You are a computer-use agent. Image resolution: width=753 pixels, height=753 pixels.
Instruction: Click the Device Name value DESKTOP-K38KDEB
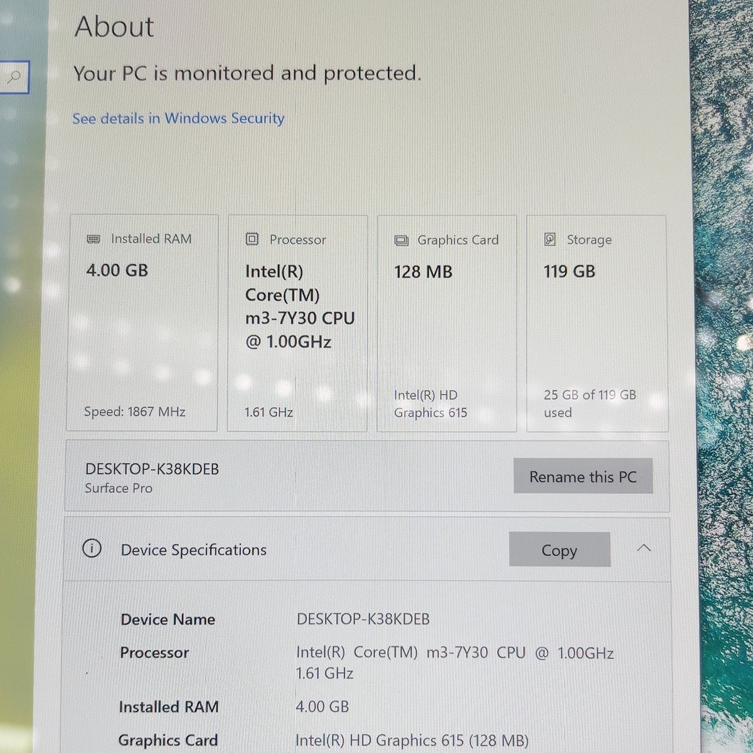[363, 619]
